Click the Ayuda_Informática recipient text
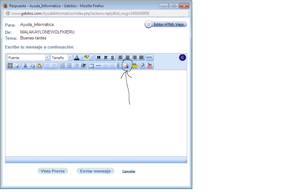Screen dimensions: 293x192 37,24
